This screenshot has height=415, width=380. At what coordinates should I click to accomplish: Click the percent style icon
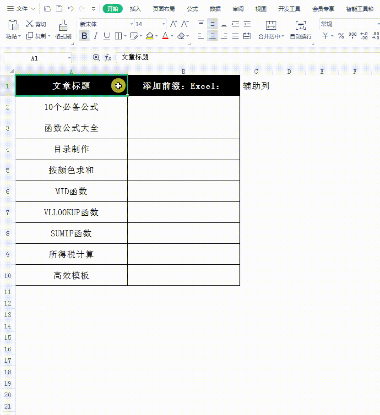[341, 36]
